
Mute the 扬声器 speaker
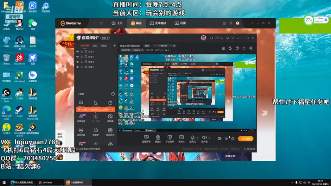pos(204,139)
